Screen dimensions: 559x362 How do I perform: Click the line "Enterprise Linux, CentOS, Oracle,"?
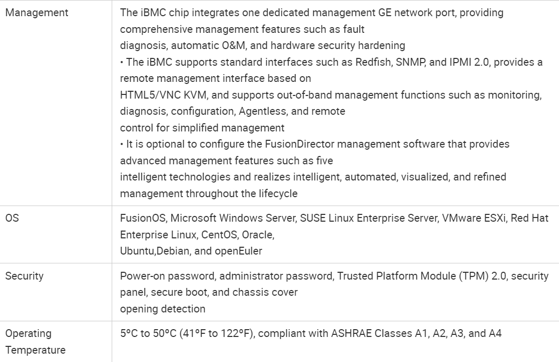197,235
